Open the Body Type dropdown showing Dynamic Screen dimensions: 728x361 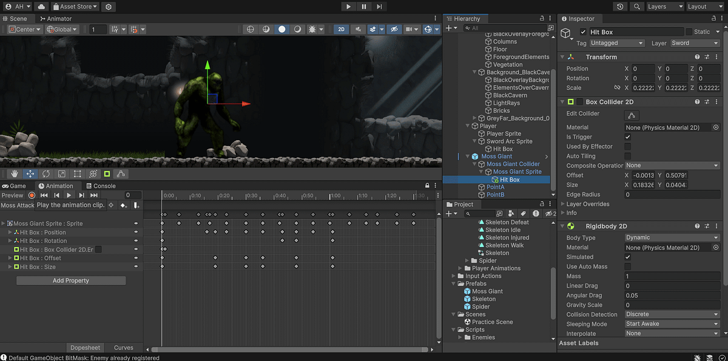point(672,237)
